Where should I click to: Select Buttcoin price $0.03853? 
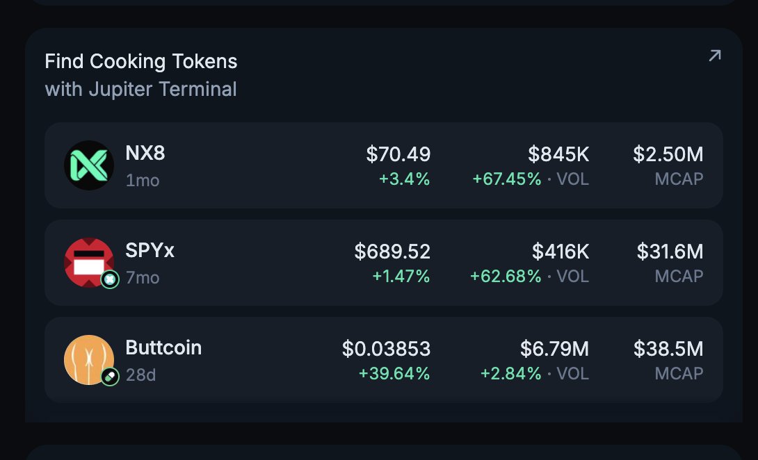[x=386, y=349]
